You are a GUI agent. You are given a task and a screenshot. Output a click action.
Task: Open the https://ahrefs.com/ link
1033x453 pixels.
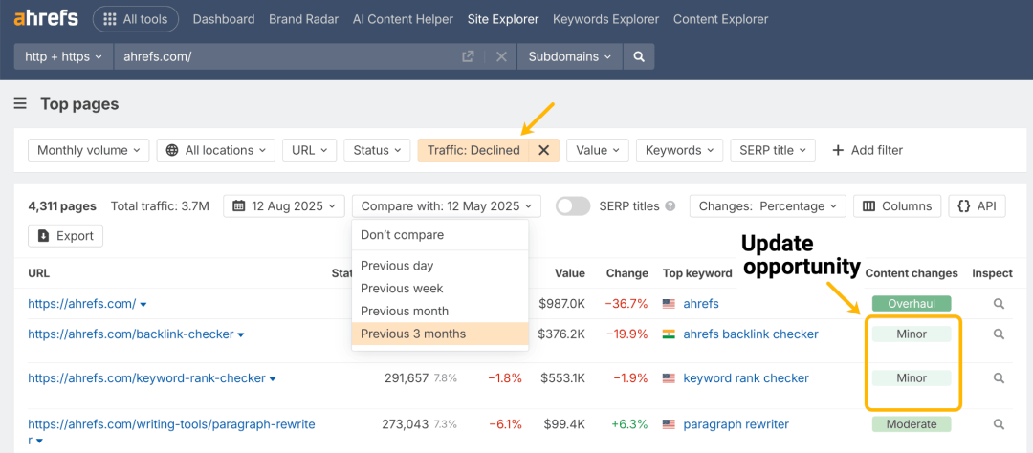pyautogui.click(x=81, y=304)
